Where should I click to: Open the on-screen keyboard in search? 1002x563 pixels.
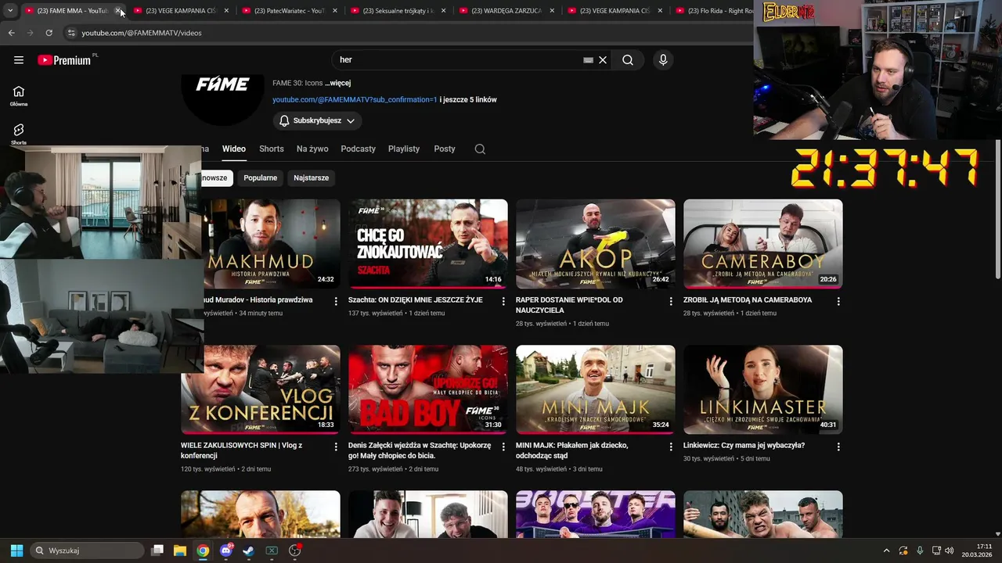pos(588,60)
